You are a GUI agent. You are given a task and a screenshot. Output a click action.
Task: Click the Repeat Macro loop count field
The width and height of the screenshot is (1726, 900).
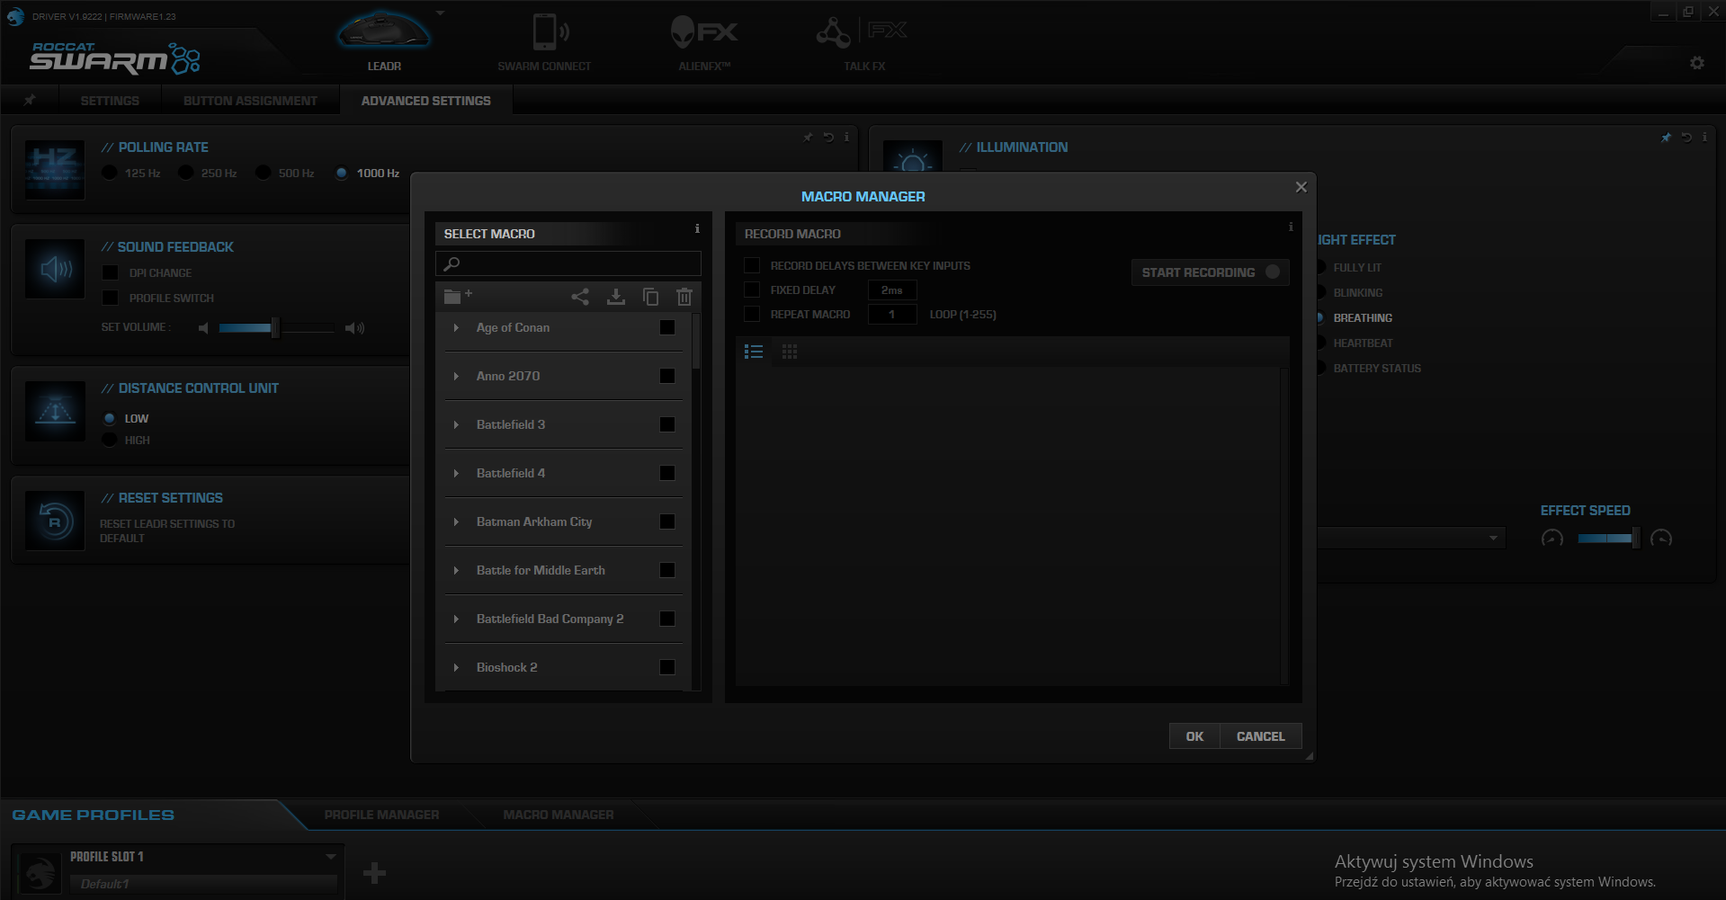click(x=892, y=314)
